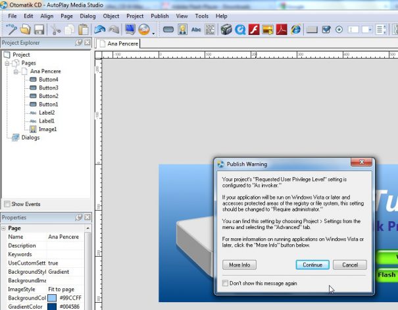Viewport: 398px width, 310px height.
Task: Click the GradientColor #004586 swatch
Action: click(52, 307)
